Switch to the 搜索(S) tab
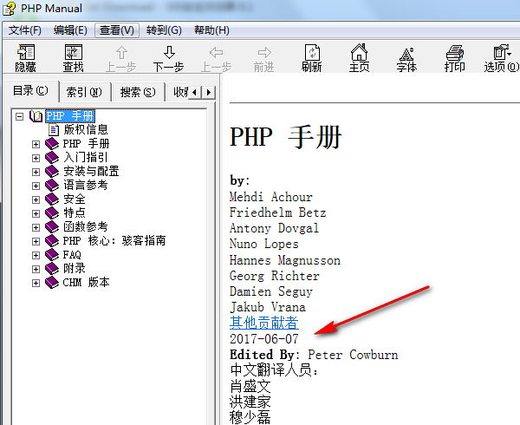 (x=138, y=92)
